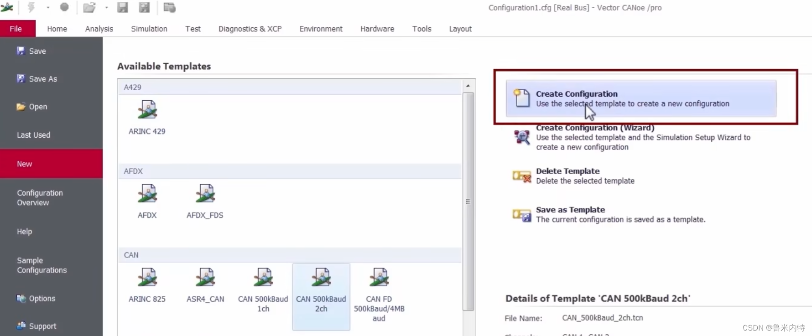Image resolution: width=812 pixels, height=336 pixels.
Task: Click the Delete Template text
Action: [568, 171]
